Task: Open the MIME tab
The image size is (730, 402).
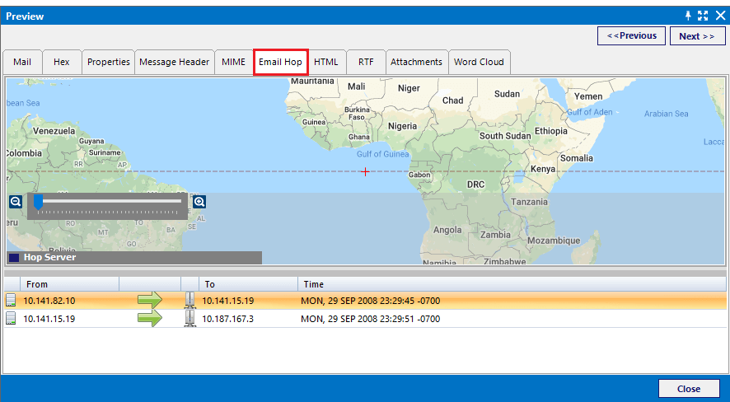Action: [233, 62]
